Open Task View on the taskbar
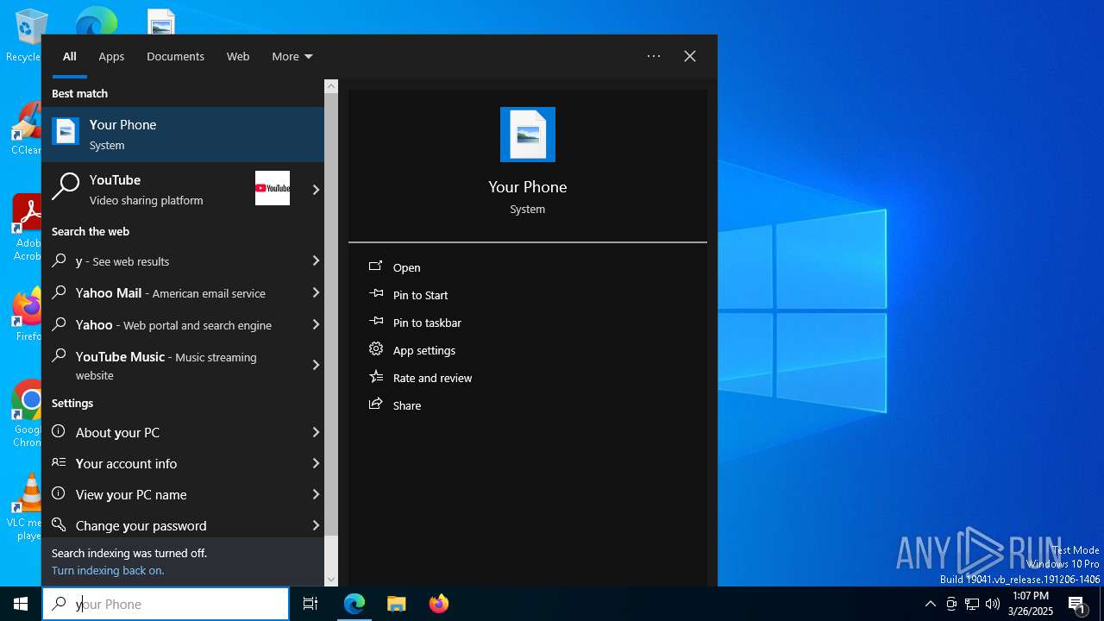The height and width of the screenshot is (621, 1104). point(310,604)
